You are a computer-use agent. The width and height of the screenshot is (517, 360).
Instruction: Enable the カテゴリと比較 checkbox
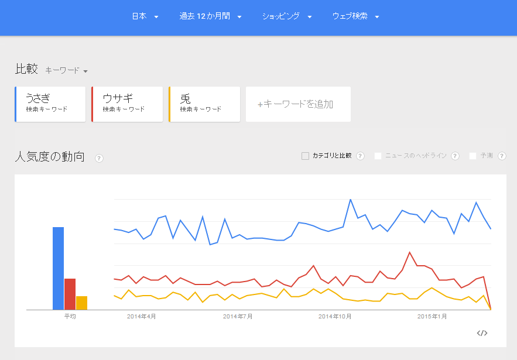pos(305,156)
